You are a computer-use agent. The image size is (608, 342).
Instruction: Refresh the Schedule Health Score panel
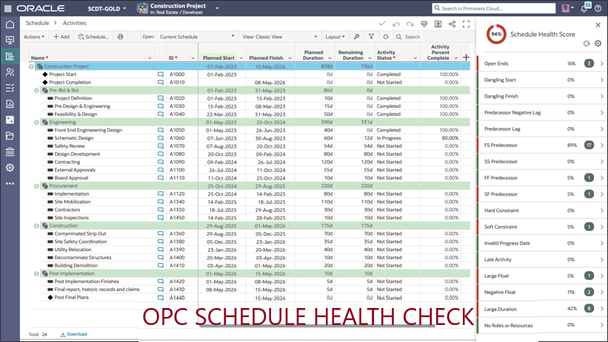pos(587,44)
